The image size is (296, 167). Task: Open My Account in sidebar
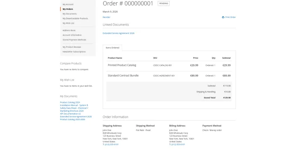[x=68, y=4]
